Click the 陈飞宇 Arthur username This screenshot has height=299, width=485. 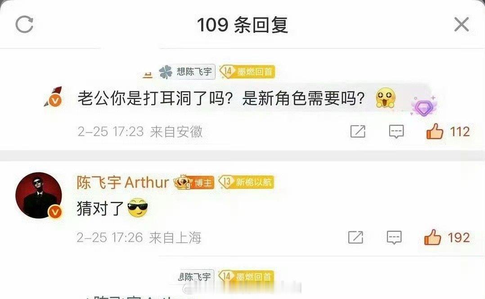click(x=123, y=182)
